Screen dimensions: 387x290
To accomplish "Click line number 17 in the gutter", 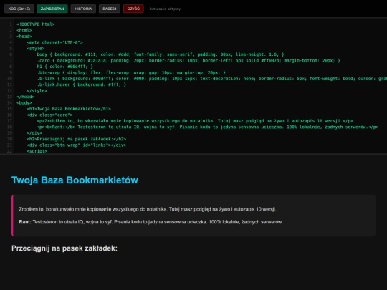I will tap(9, 121).
